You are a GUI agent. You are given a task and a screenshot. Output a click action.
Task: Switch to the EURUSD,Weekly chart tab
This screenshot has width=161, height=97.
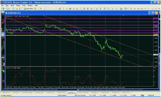click(x=28, y=92)
